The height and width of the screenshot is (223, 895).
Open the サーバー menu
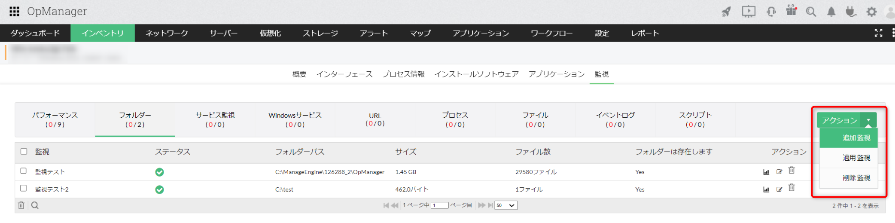coord(223,33)
